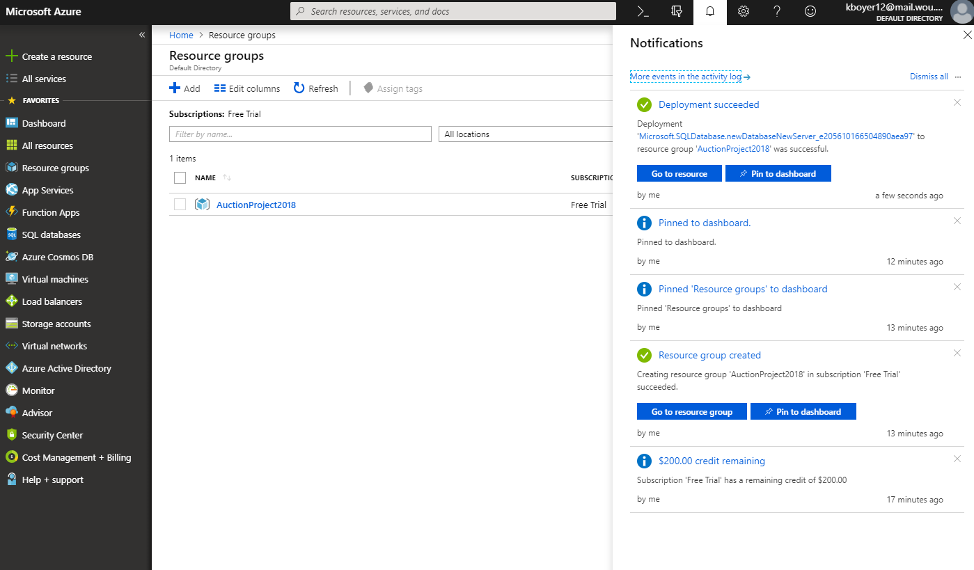Dismiss the $200.00 credit notification

tap(957, 459)
